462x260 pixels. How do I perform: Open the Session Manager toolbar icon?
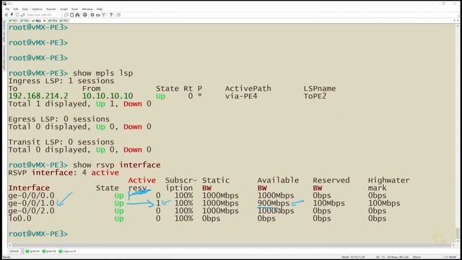(x=6, y=14)
